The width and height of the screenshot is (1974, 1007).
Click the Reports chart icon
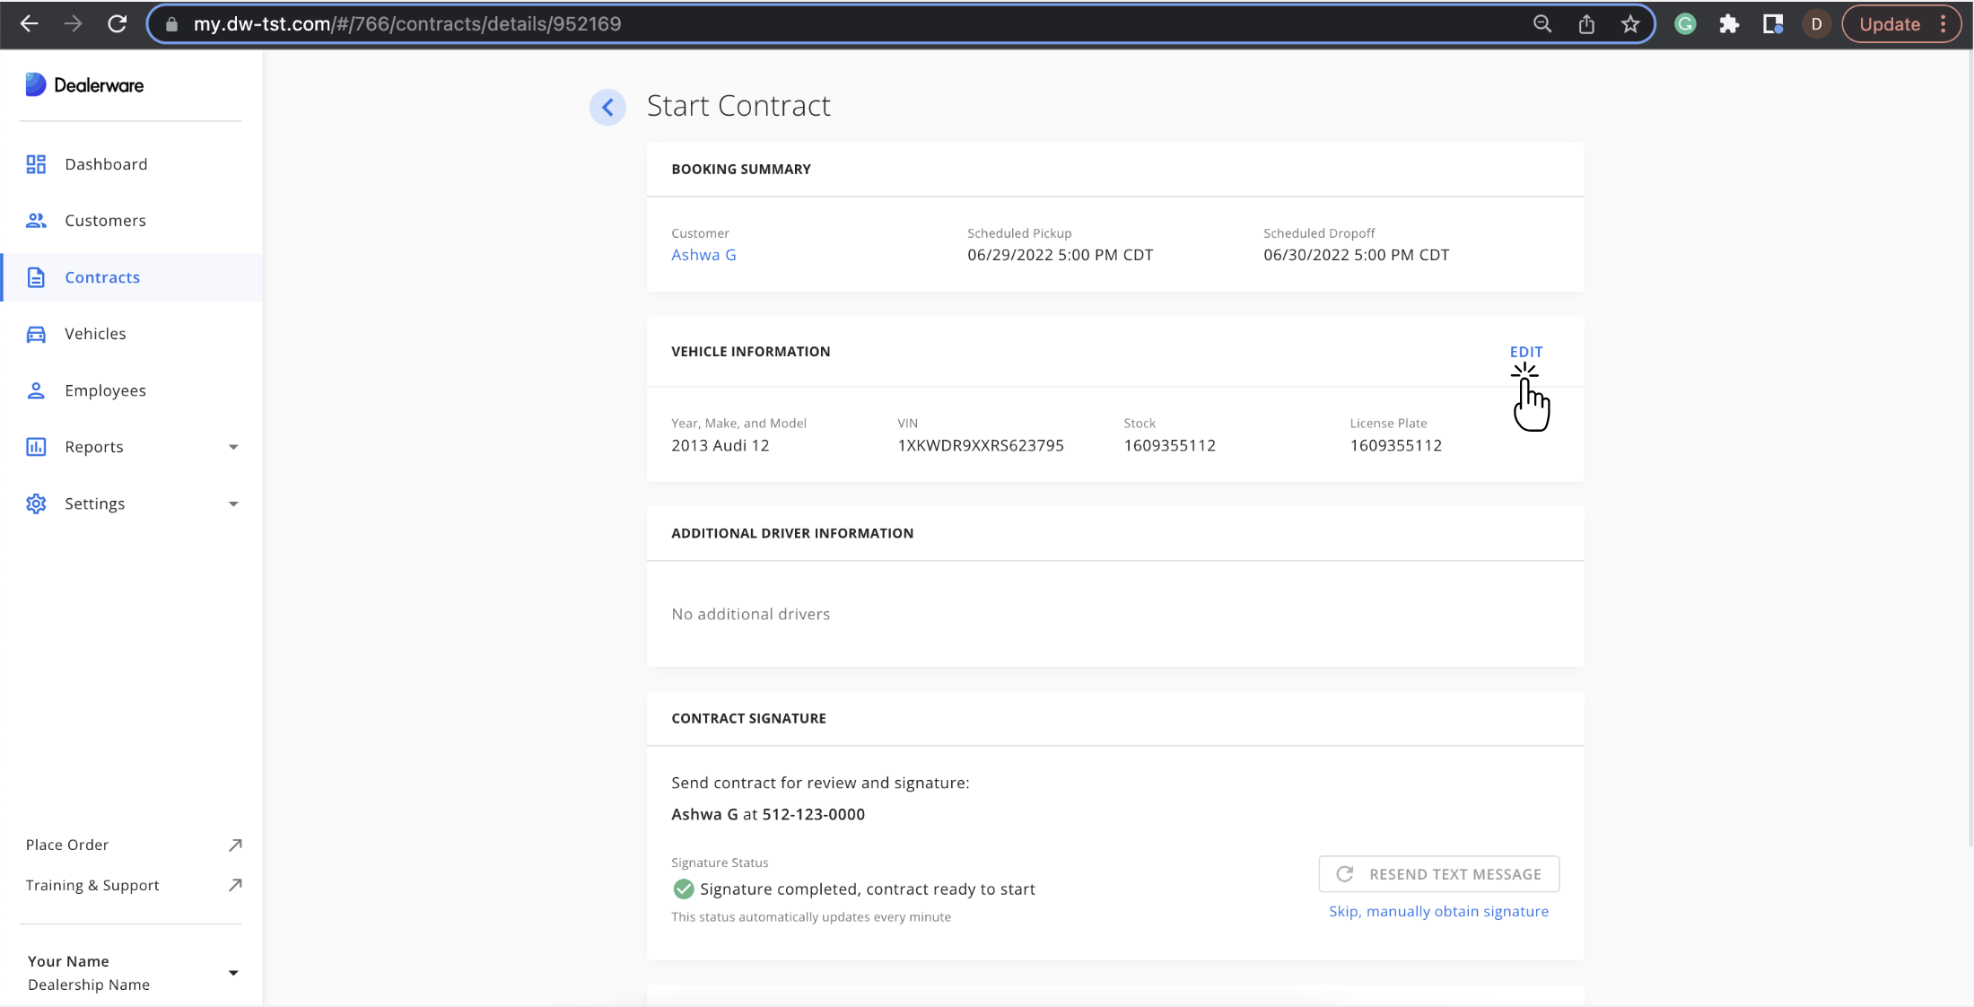pyautogui.click(x=36, y=447)
